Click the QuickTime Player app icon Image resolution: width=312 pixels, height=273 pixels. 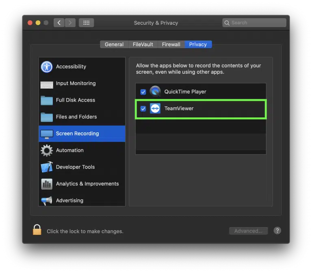point(155,92)
